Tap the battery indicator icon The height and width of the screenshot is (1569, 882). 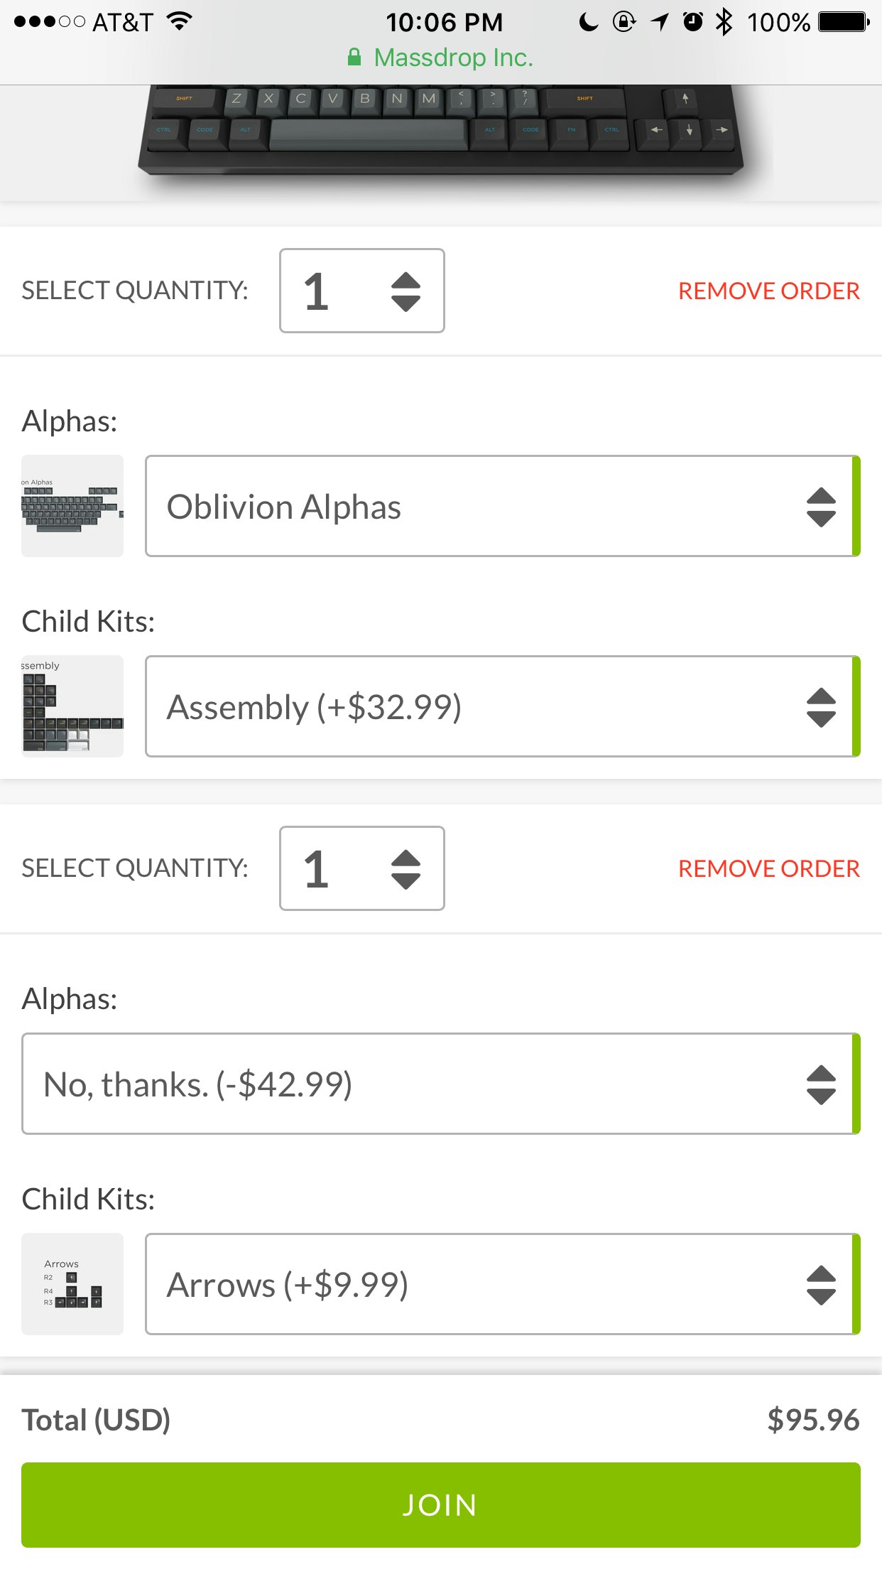click(x=843, y=22)
